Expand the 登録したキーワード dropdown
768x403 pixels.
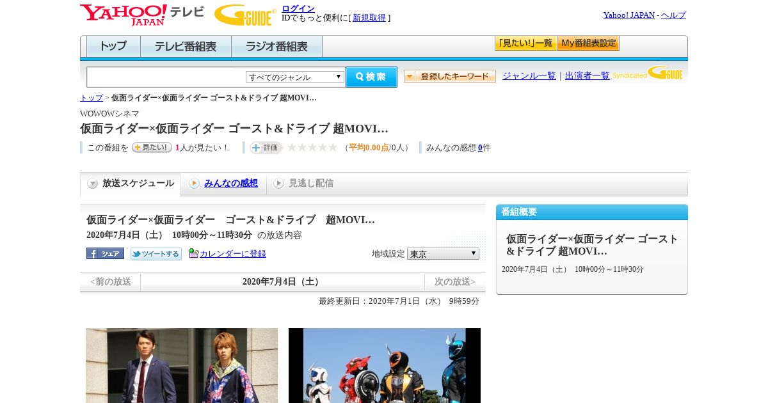click(x=450, y=76)
